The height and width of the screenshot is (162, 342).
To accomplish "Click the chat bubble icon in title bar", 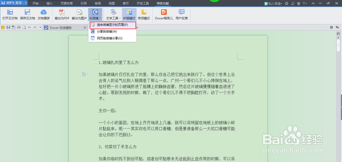I will 293,3.
